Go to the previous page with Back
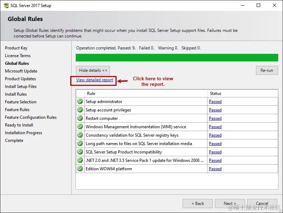Screen dimensions: 283x213 click(198, 204)
